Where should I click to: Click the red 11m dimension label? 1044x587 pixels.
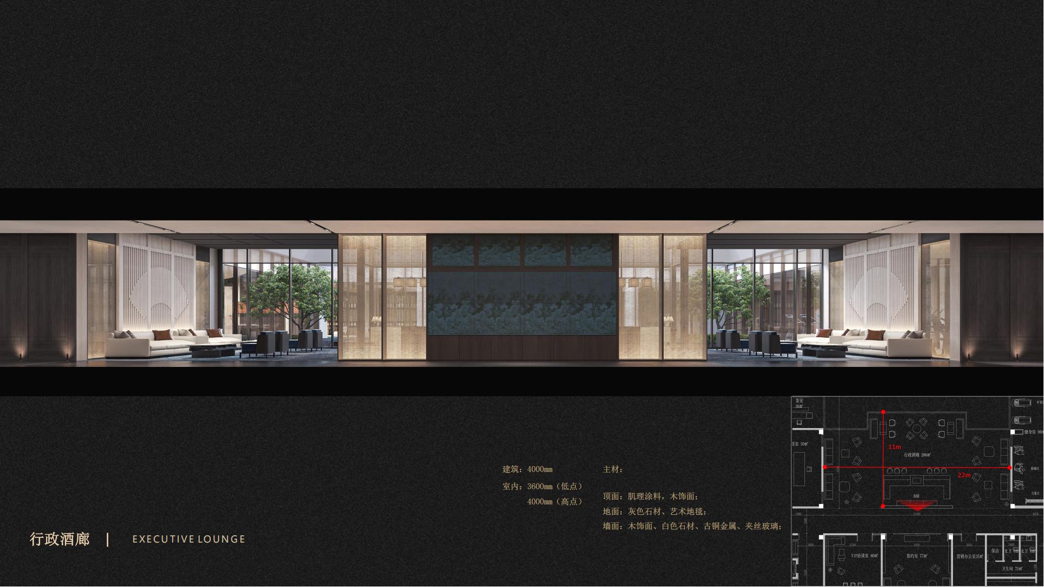pyautogui.click(x=894, y=447)
